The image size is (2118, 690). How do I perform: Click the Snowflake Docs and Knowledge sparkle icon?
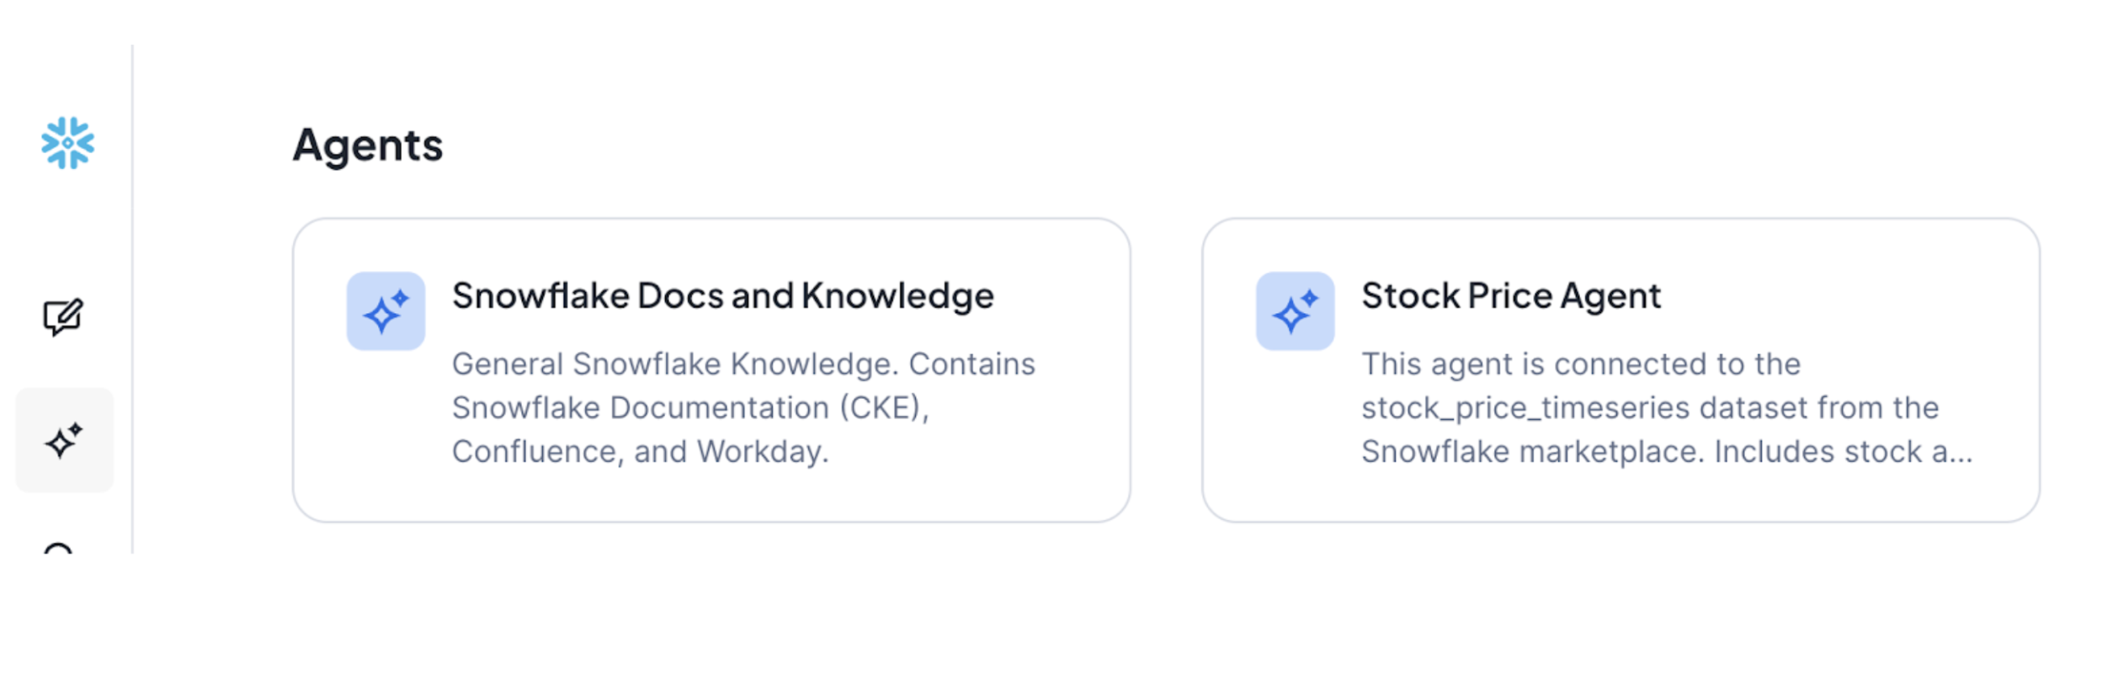click(x=386, y=311)
